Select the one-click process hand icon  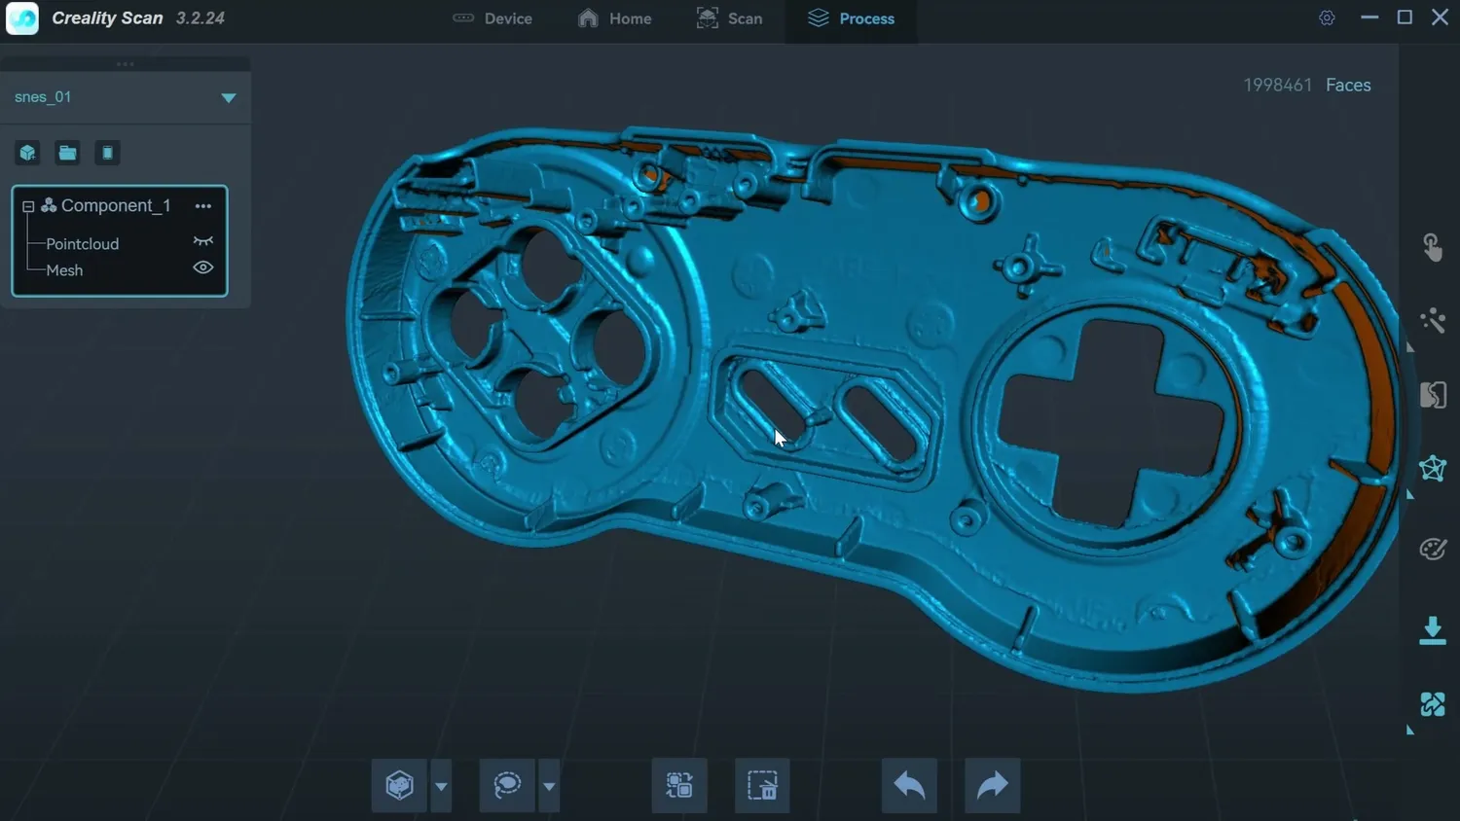click(1433, 247)
